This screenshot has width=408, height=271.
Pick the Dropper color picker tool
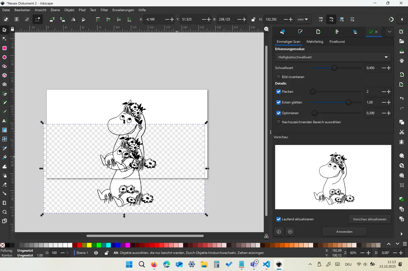[x=4, y=148]
